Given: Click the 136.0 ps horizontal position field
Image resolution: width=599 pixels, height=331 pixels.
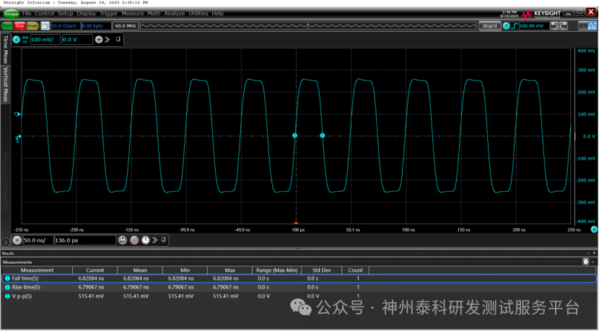Looking at the screenshot, I should [85, 240].
